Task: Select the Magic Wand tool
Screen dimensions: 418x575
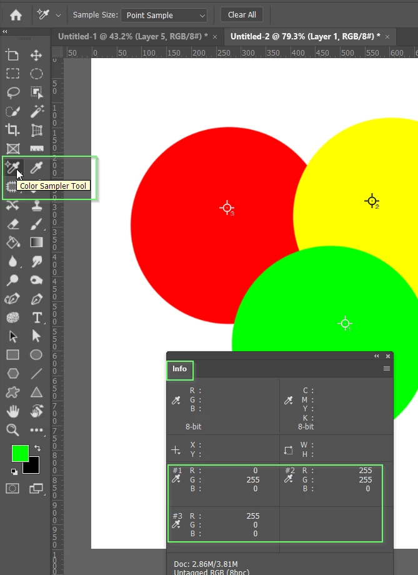Action: 36,111
